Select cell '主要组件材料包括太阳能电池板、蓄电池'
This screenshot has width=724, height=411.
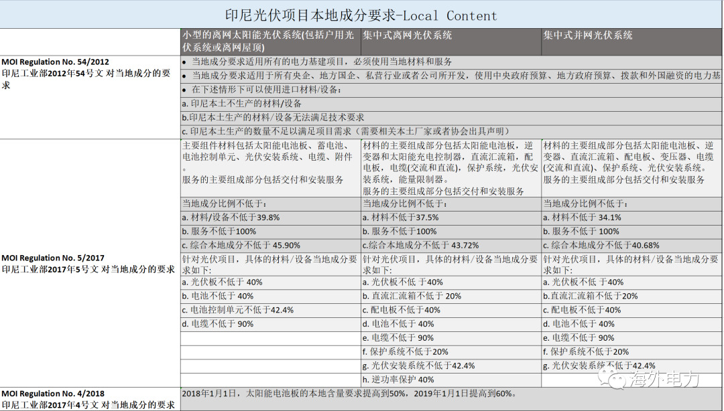pos(271,169)
